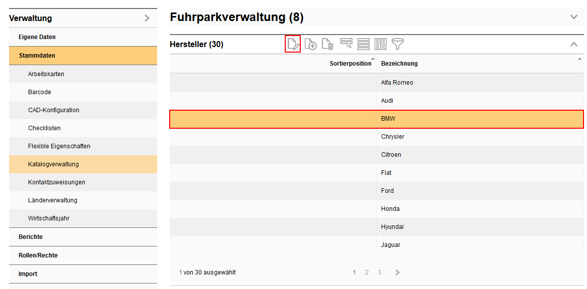This screenshot has height=289, width=587.
Task: Click the Verwaltung sidebar chevron
Action: click(x=147, y=18)
